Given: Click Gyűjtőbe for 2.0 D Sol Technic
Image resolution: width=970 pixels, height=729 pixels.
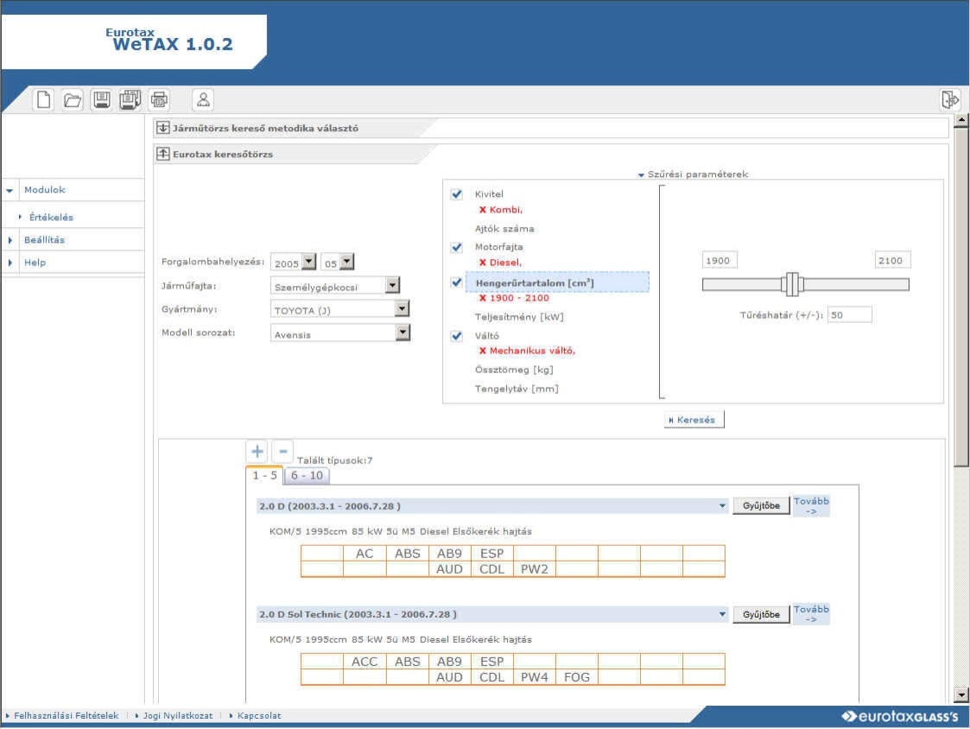Looking at the screenshot, I should point(761,614).
